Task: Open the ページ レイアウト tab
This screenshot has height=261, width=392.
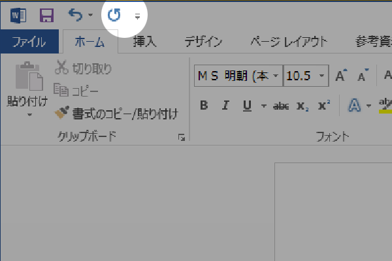Action: [289, 42]
